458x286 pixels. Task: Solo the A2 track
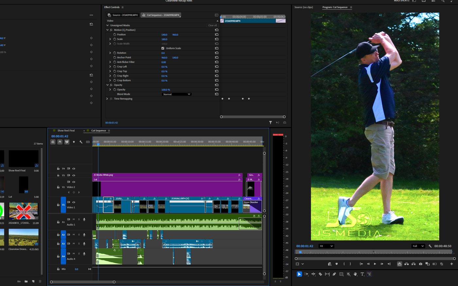79,235
